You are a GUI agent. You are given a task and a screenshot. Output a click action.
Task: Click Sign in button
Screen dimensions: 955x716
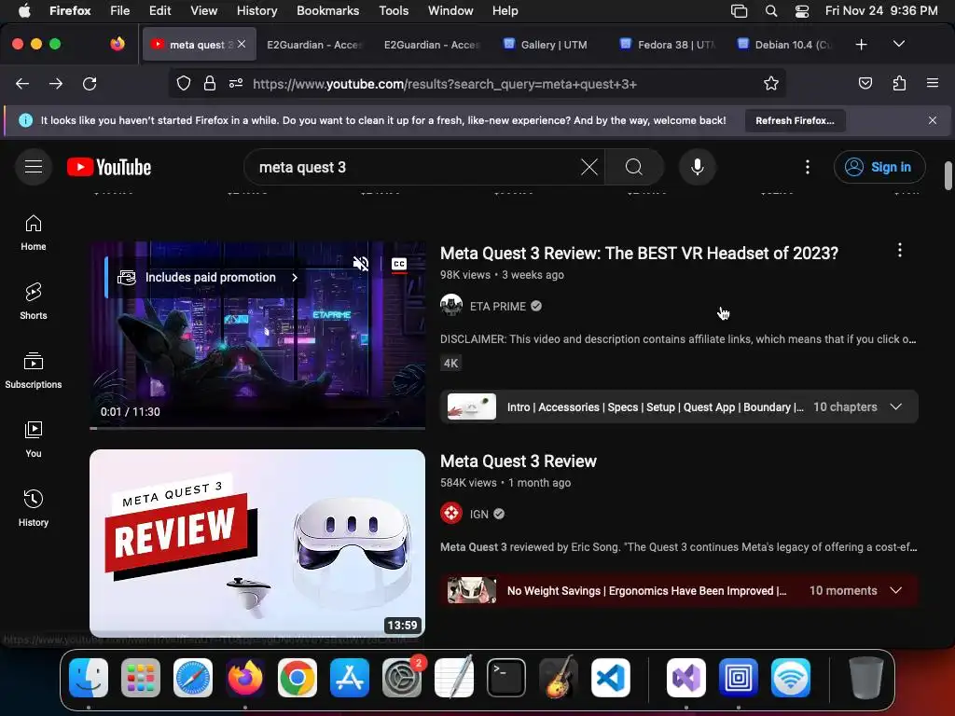point(879,167)
